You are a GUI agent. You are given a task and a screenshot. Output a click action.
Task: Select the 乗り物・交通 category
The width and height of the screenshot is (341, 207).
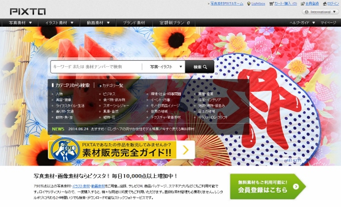pyautogui.click(x=65, y=112)
